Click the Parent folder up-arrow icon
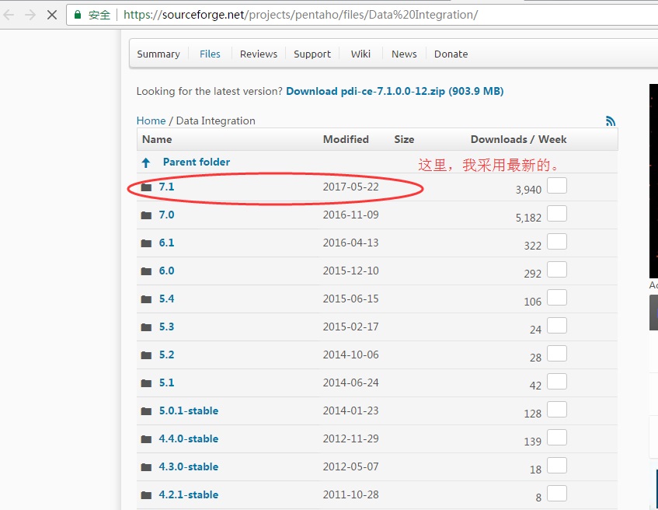 point(145,162)
